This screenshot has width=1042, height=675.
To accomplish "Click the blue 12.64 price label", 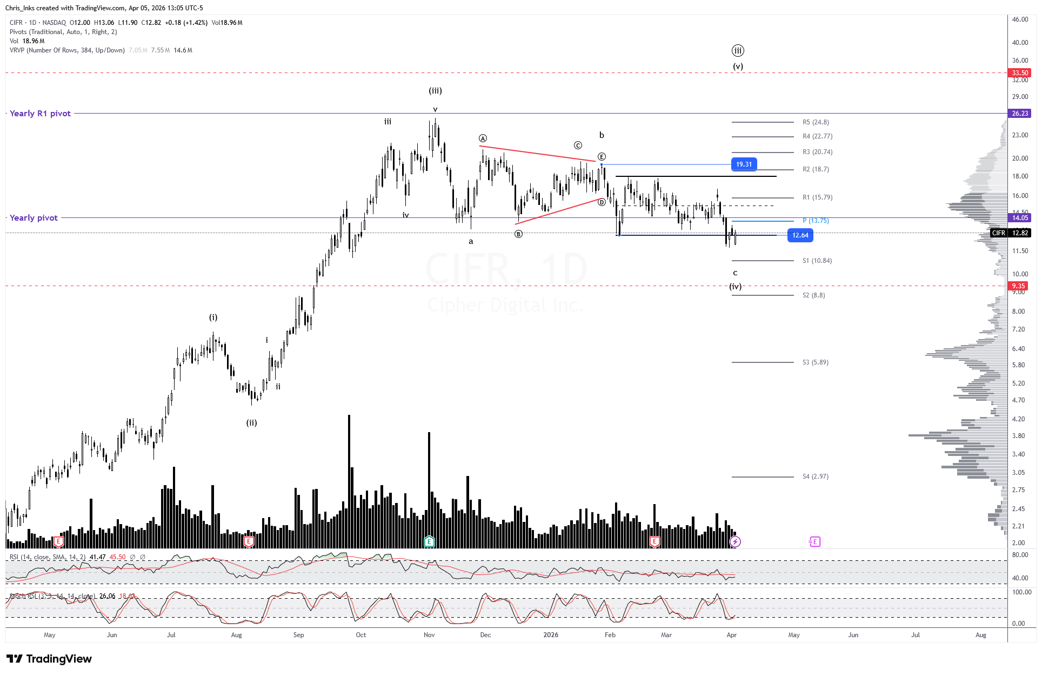I will tap(800, 235).
